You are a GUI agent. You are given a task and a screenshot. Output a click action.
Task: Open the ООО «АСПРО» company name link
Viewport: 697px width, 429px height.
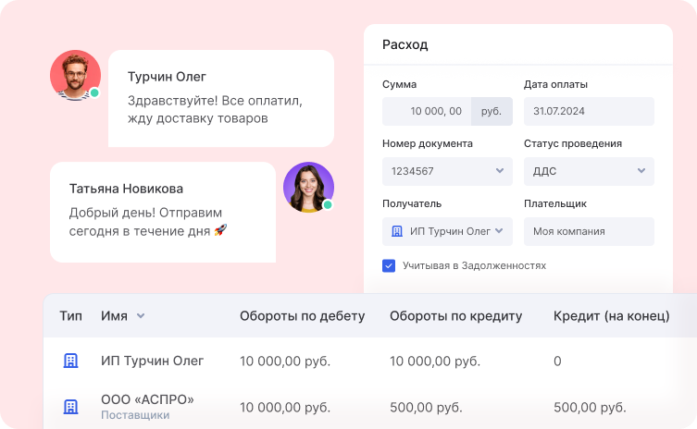pos(147,399)
